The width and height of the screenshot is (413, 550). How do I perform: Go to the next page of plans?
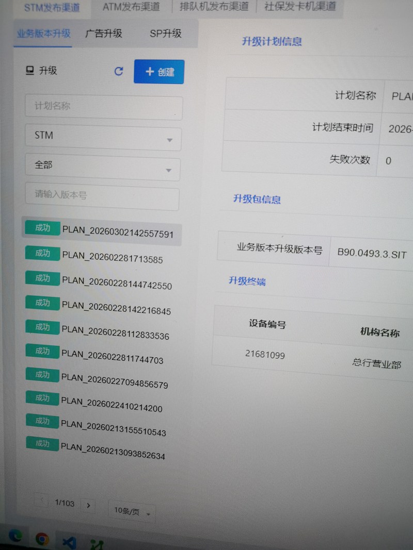coord(88,505)
